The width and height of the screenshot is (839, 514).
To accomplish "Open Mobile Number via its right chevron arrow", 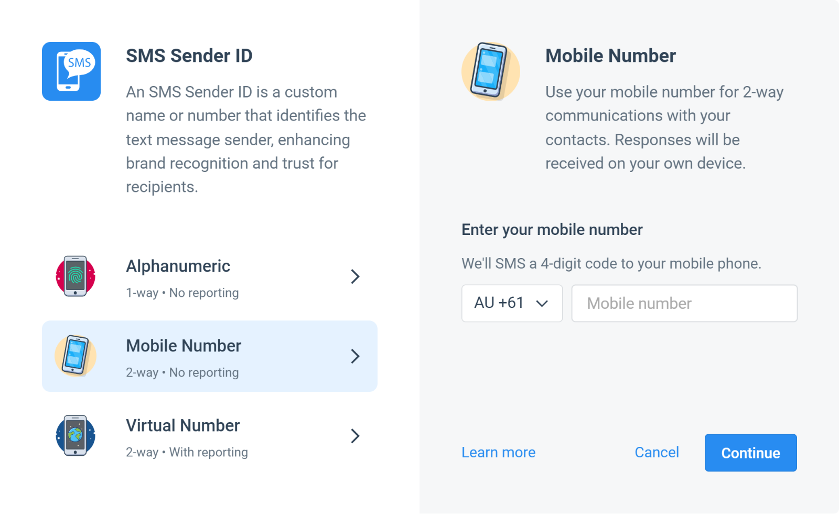I will tap(355, 356).
